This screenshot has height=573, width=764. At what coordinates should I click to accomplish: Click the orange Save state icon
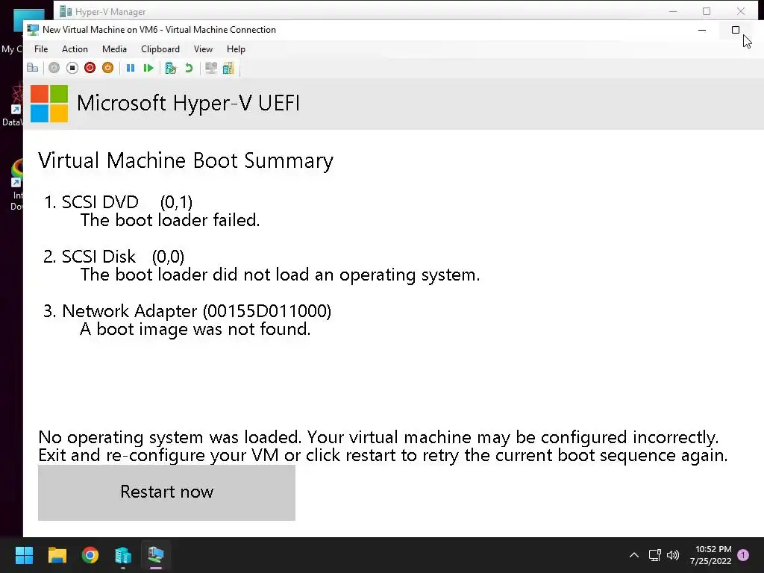click(x=107, y=68)
